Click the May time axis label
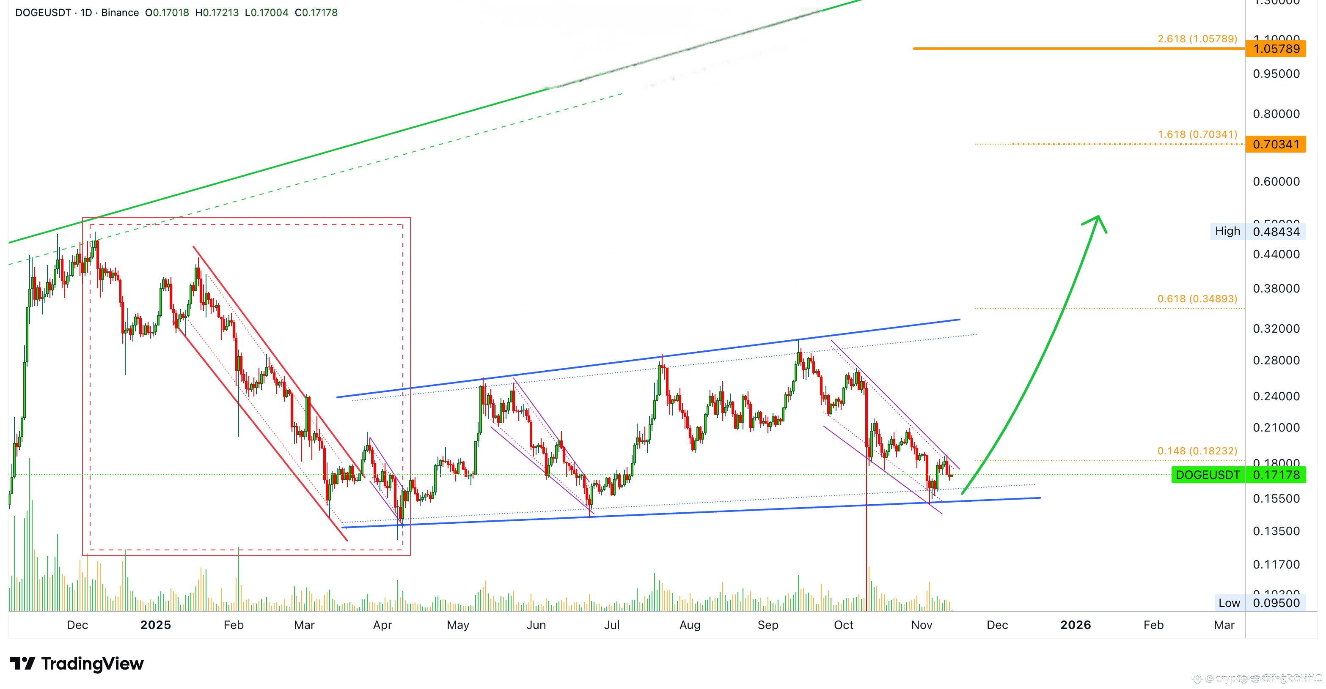Image resolution: width=1326 pixels, height=689 pixels. (458, 625)
